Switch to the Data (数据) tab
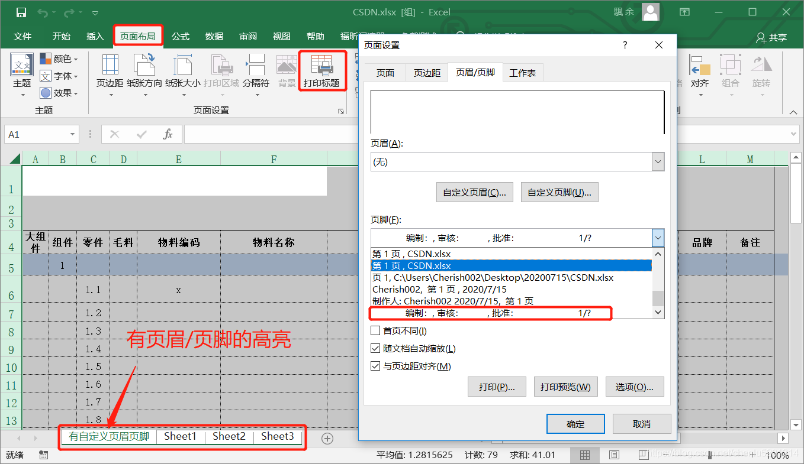Screen dimensions: 804x464 [214, 37]
